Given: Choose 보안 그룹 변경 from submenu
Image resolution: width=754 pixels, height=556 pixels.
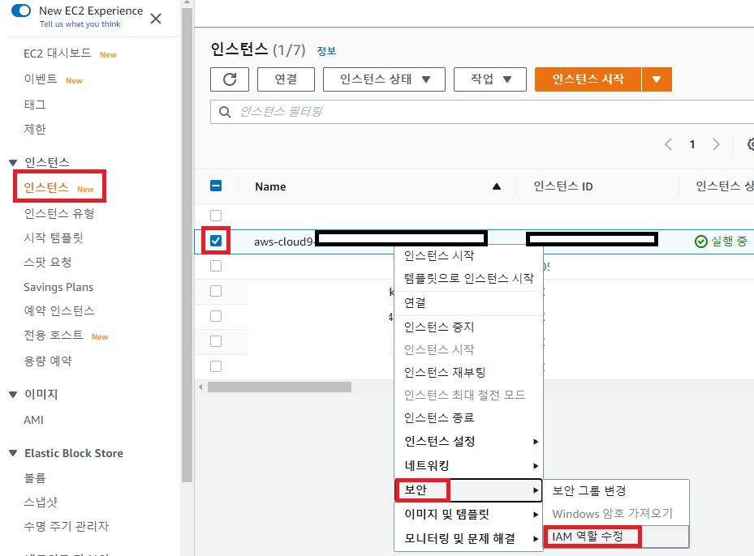Looking at the screenshot, I should pyautogui.click(x=617, y=490).
